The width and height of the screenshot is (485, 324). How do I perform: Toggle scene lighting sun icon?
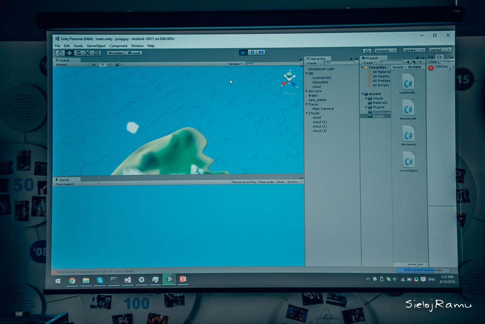[102, 65]
